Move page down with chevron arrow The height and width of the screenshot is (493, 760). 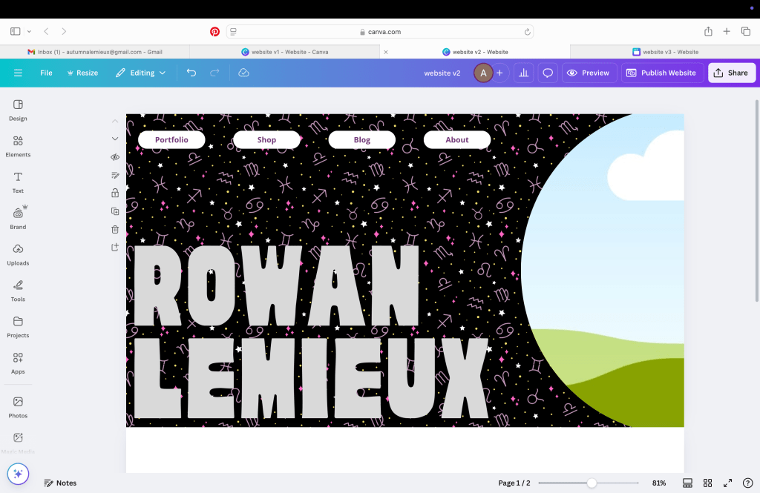(115, 139)
